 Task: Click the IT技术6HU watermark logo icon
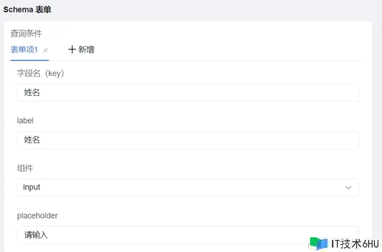[x=319, y=244]
